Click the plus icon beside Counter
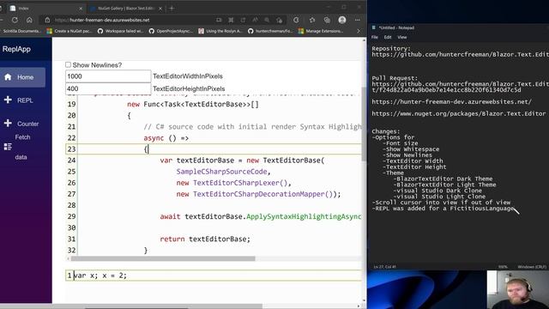 pyautogui.click(x=8, y=124)
